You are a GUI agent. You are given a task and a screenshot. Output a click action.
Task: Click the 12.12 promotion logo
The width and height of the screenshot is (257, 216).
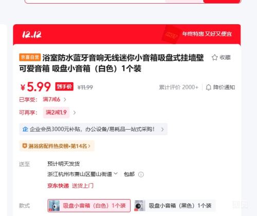pyautogui.click(x=32, y=34)
